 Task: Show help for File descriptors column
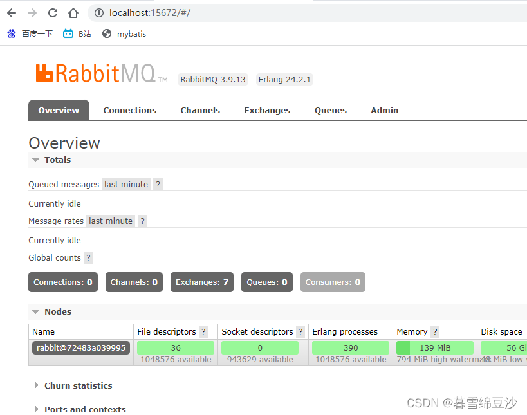[x=203, y=331]
